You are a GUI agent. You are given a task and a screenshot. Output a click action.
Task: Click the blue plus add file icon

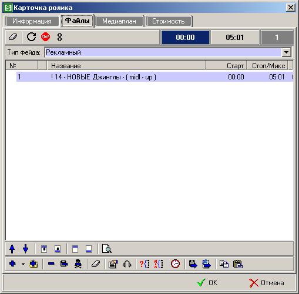[x=12, y=264]
